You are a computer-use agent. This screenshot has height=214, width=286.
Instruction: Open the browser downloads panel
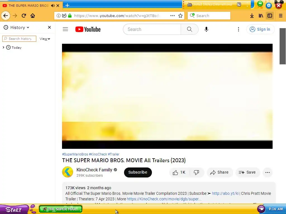252,16
